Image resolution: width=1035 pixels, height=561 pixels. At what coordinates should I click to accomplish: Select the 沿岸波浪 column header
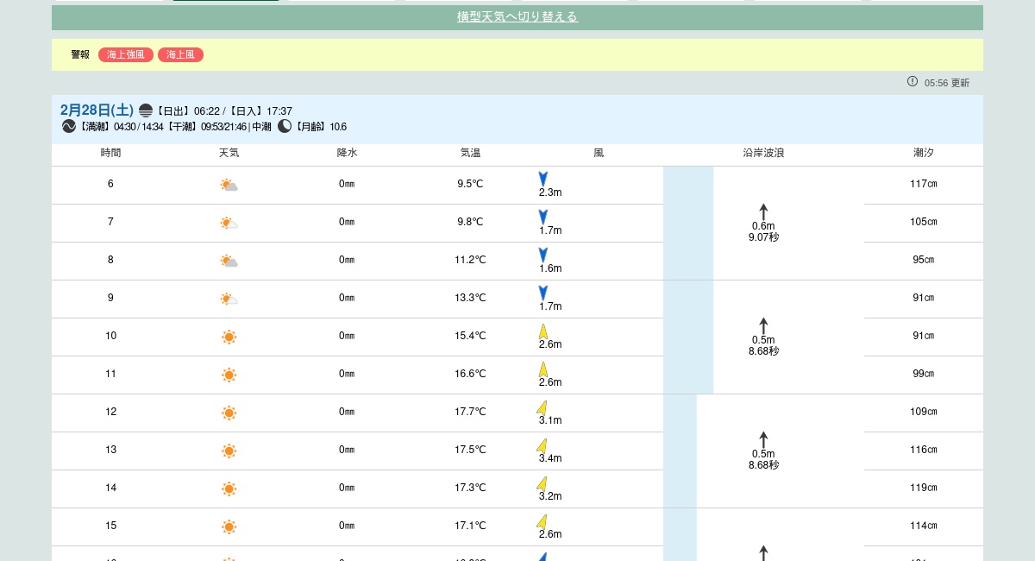click(763, 153)
